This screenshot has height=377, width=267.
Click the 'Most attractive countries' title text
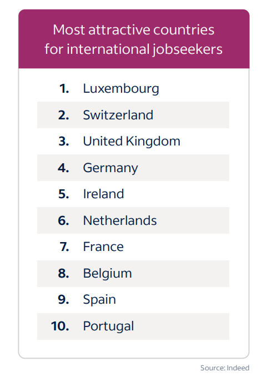click(134, 30)
